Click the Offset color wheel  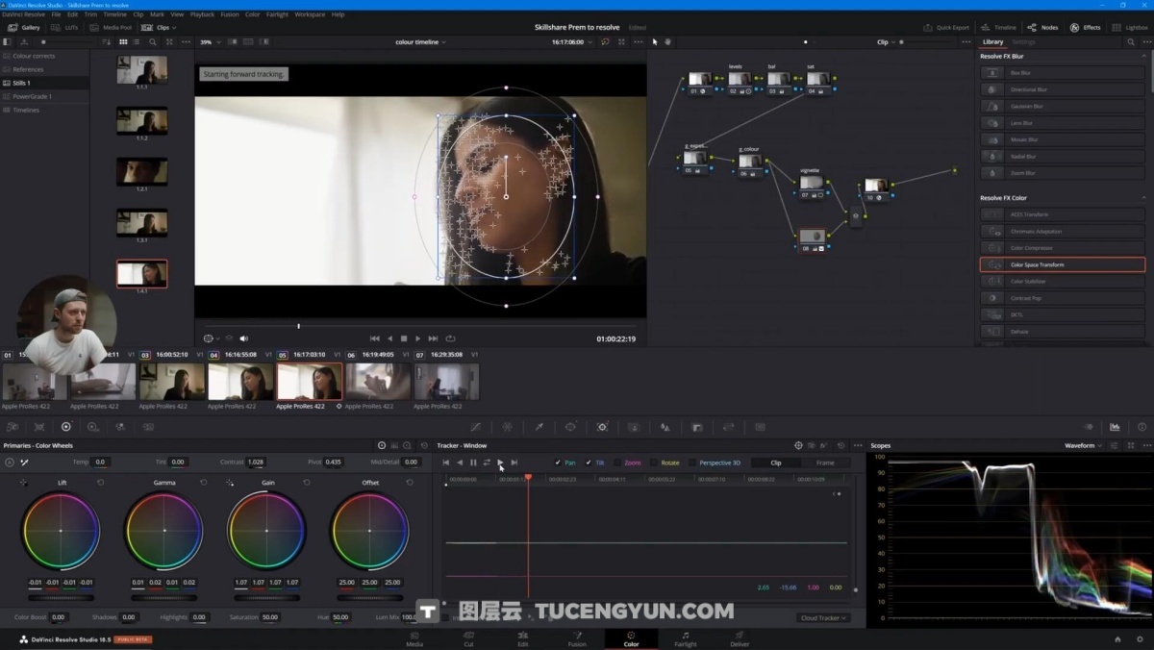coord(369,531)
